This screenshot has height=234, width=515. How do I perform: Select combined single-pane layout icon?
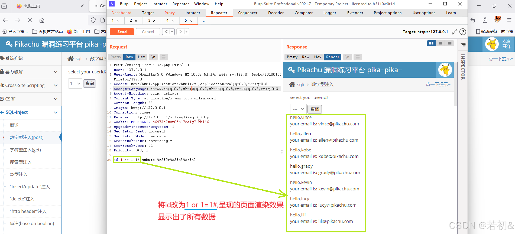[x=450, y=43]
